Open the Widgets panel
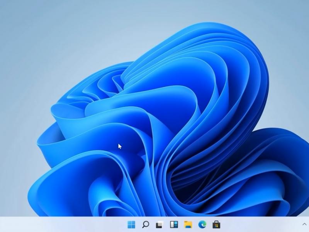This screenshot has width=309, height=232. click(x=174, y=225)
